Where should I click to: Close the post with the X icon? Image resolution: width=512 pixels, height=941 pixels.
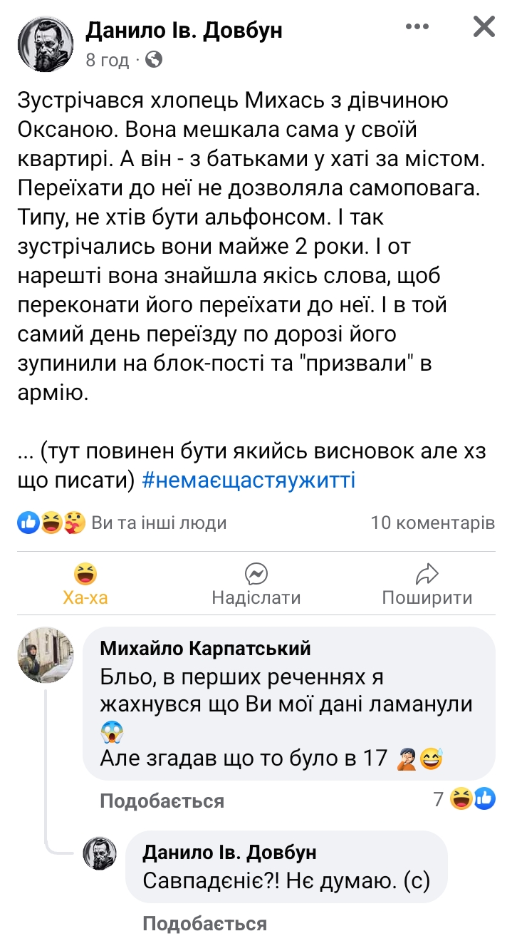(x=484, y=27)
